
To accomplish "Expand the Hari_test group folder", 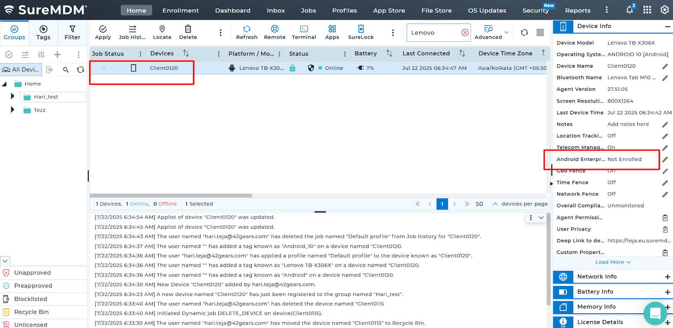I will click(13, 97).
